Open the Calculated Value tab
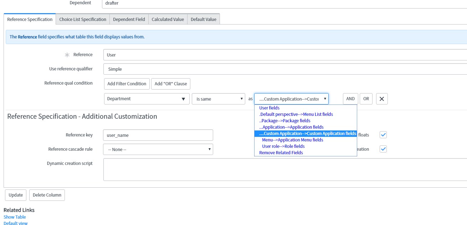467x225 pixels. 168,19
